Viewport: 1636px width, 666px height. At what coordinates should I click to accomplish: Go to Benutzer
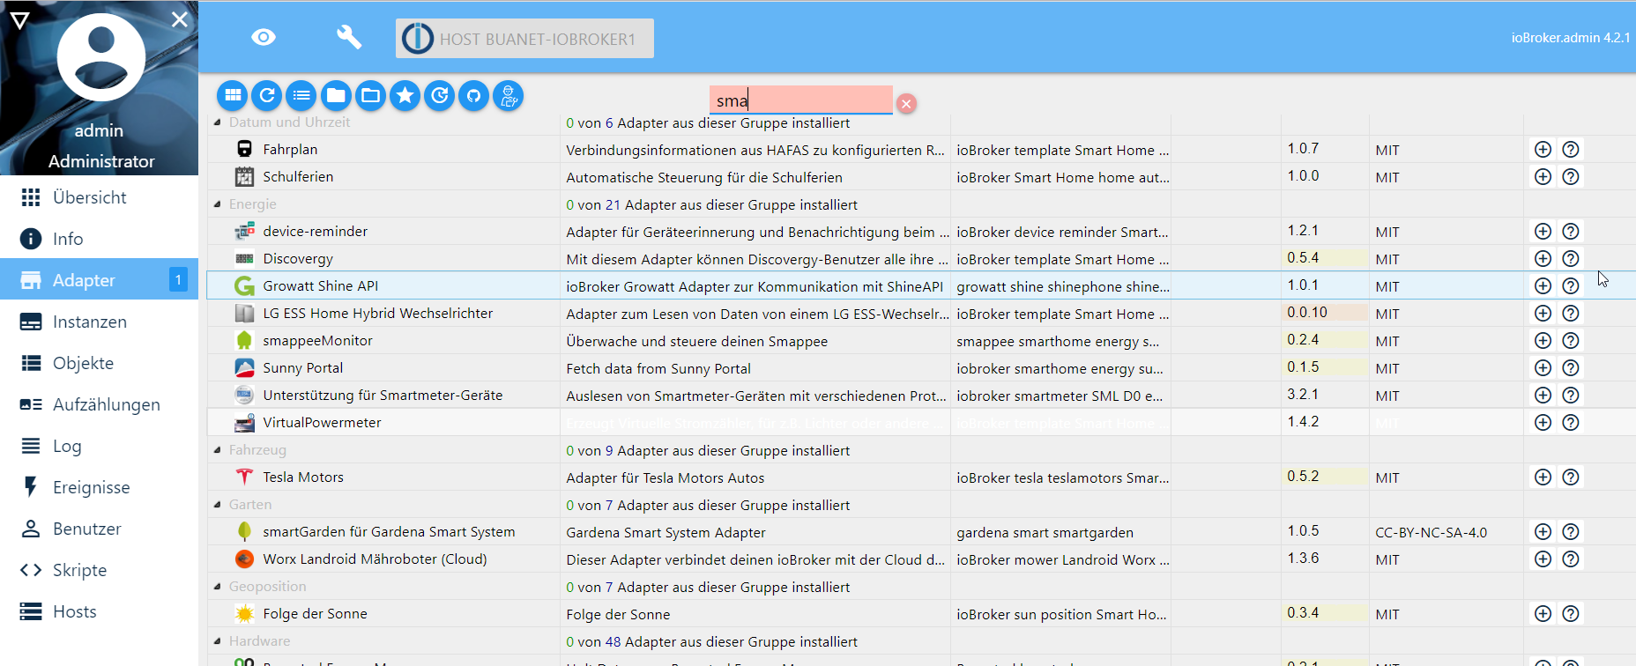pos(99,529)
